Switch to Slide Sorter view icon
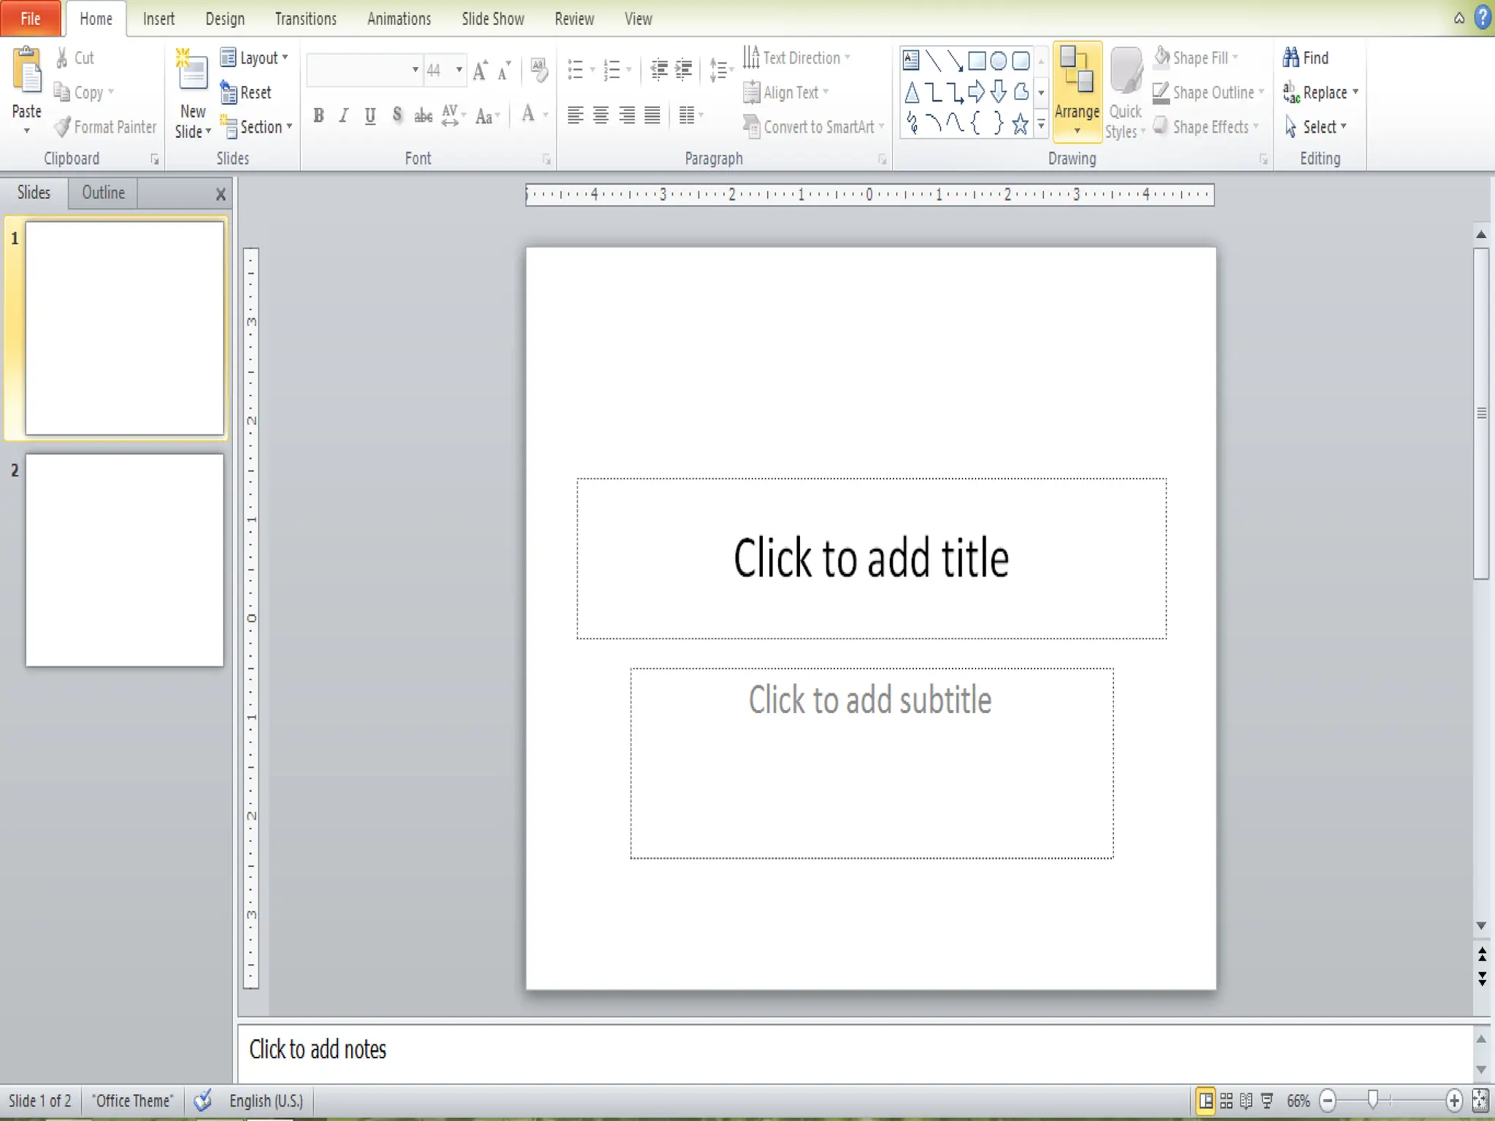The image size is (1495, 1121). pos(1226,1101)
